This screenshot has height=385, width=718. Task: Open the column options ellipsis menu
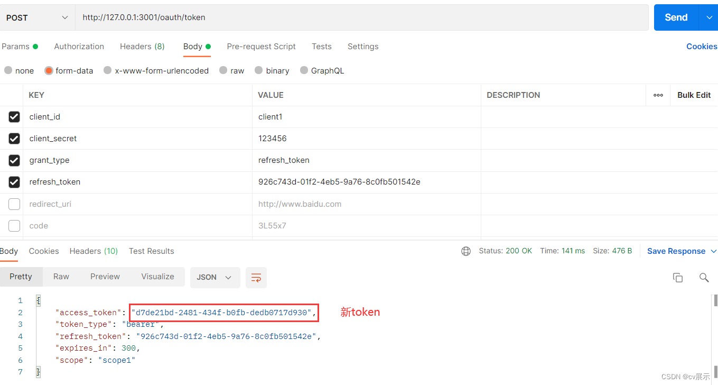click(658, 95)
